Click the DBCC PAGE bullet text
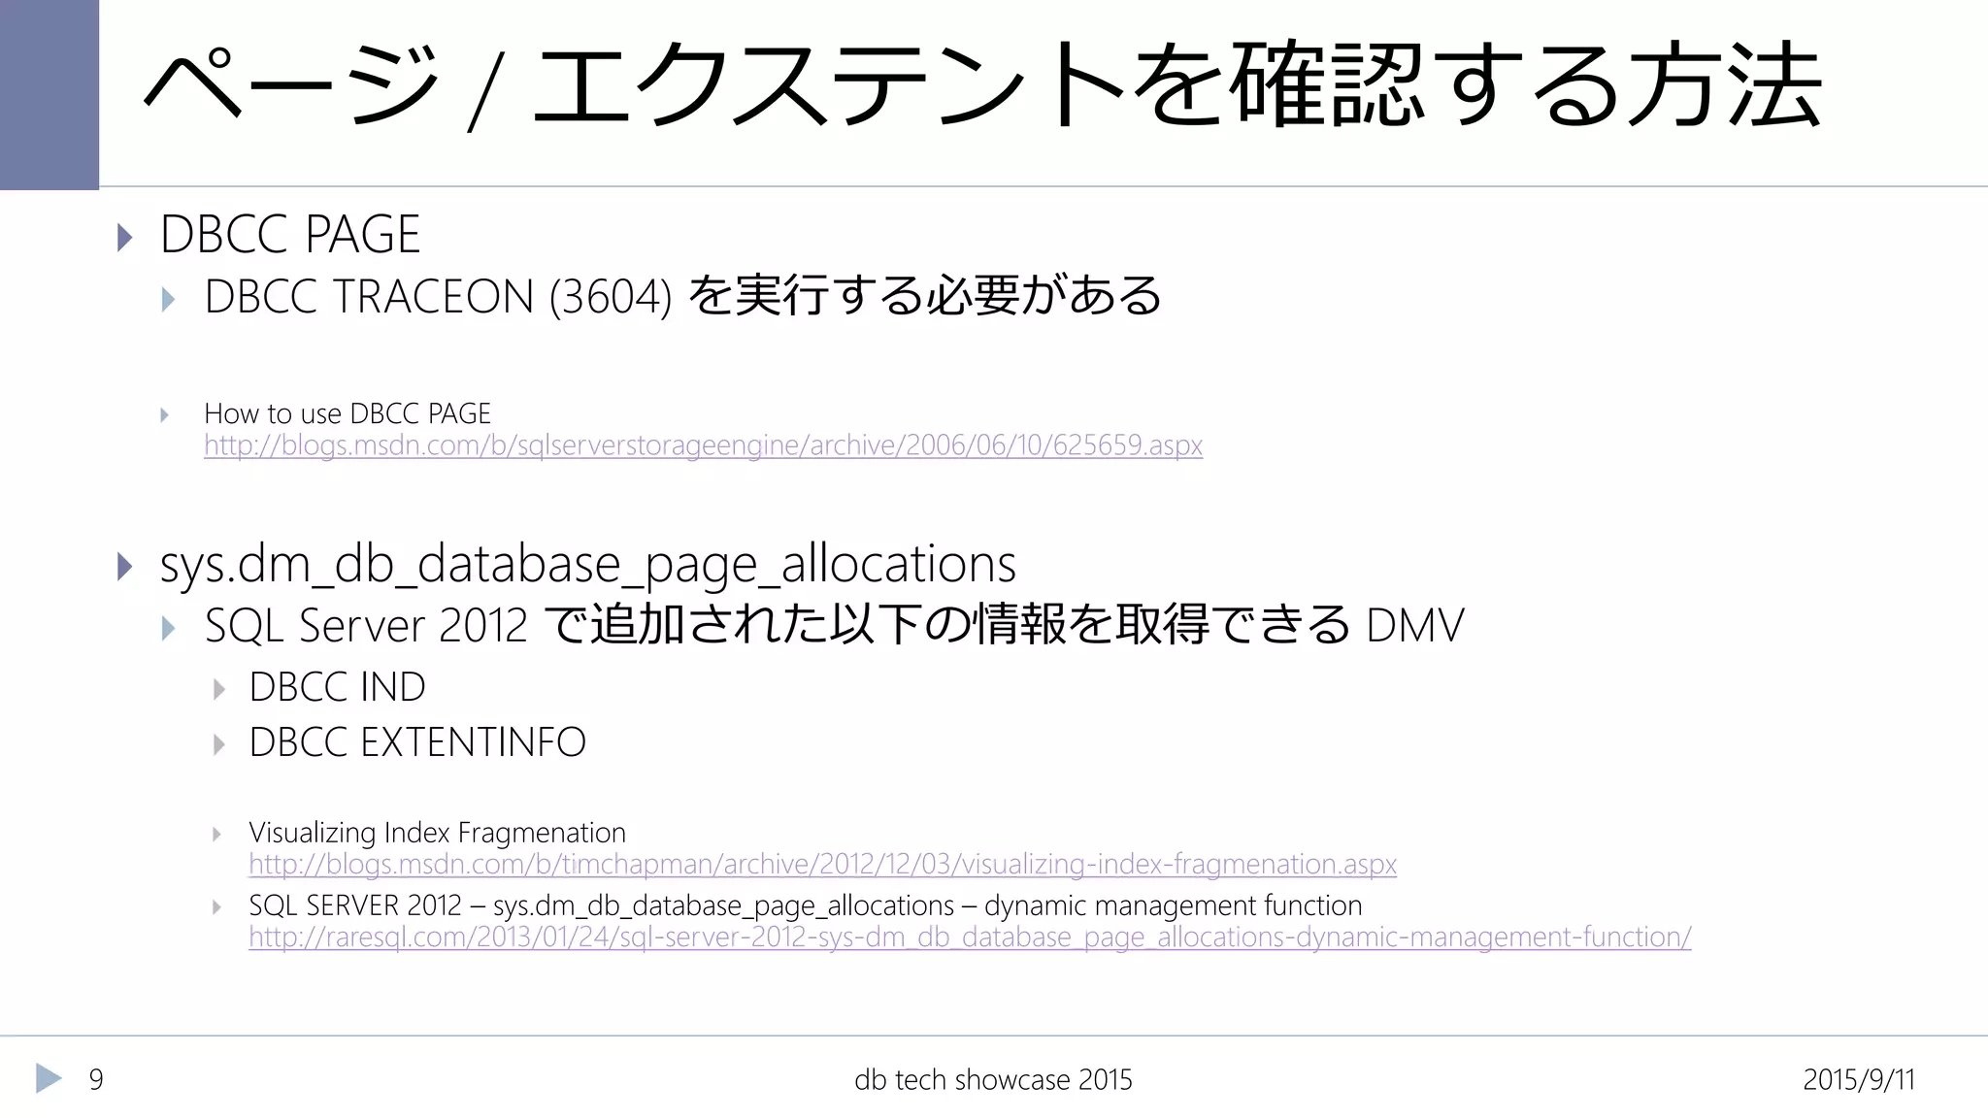The height and width of the screenshot is (1118, 1988). click(x=290, y=234)
